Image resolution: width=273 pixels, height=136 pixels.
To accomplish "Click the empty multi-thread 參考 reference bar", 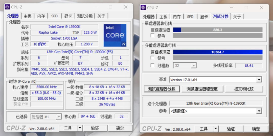I will 218,58.
